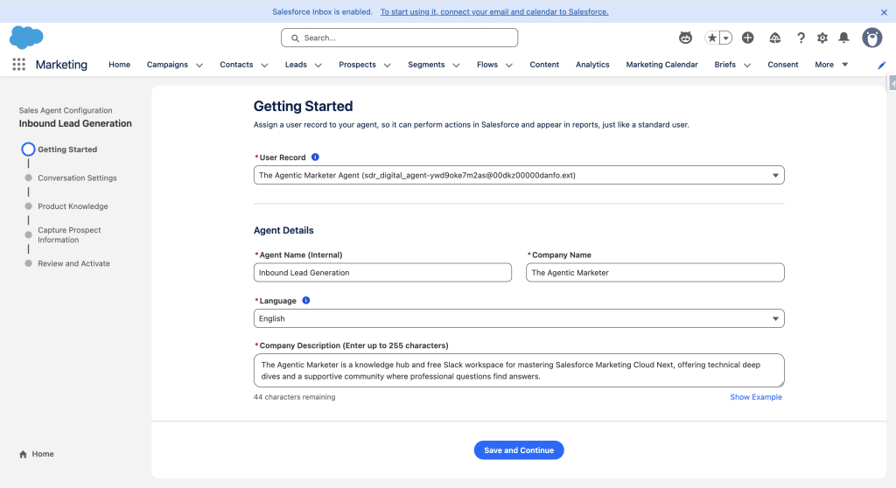Open the App Launcher grid icon
This screenshot has width=896, height=488.
click(x=19, y=65)
